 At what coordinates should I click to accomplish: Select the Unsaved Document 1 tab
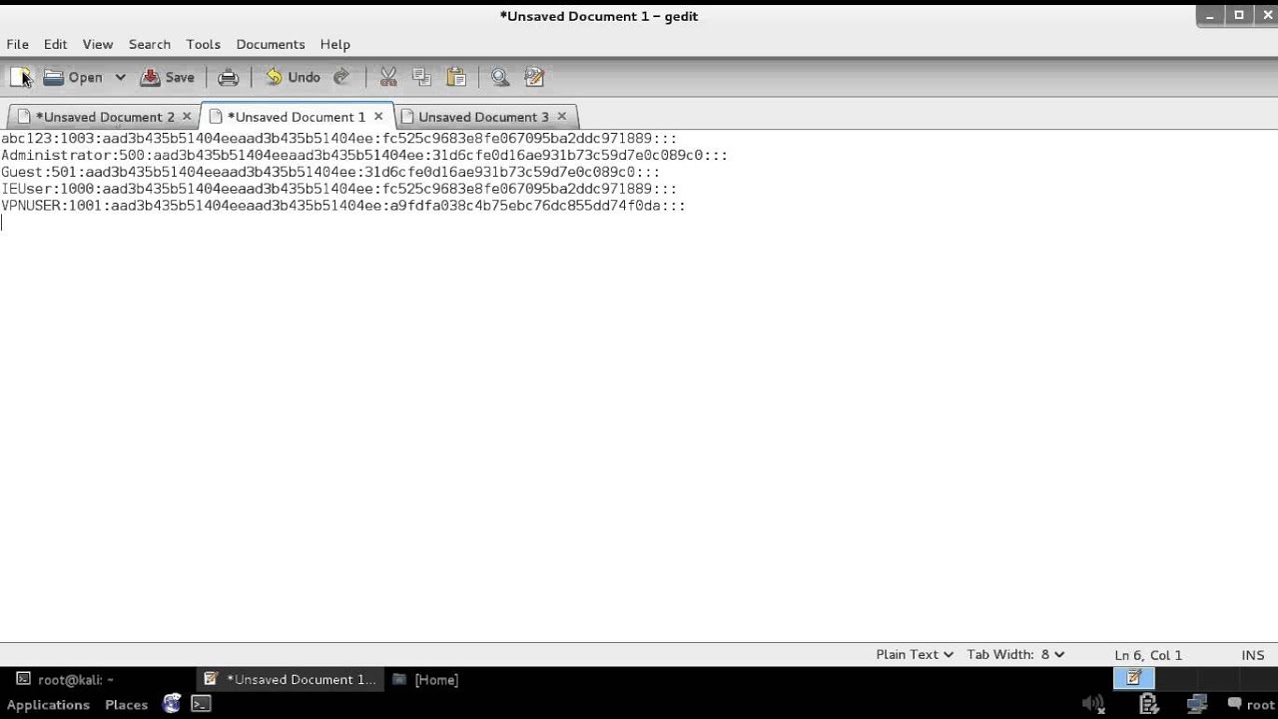(296, 117)
